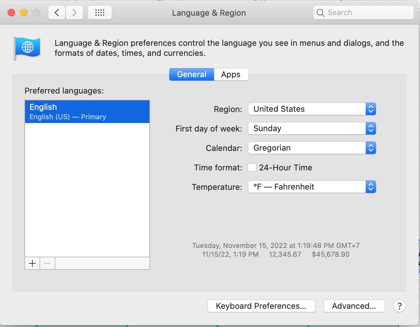Open First day of week dropdown

[x=312, y=128]
